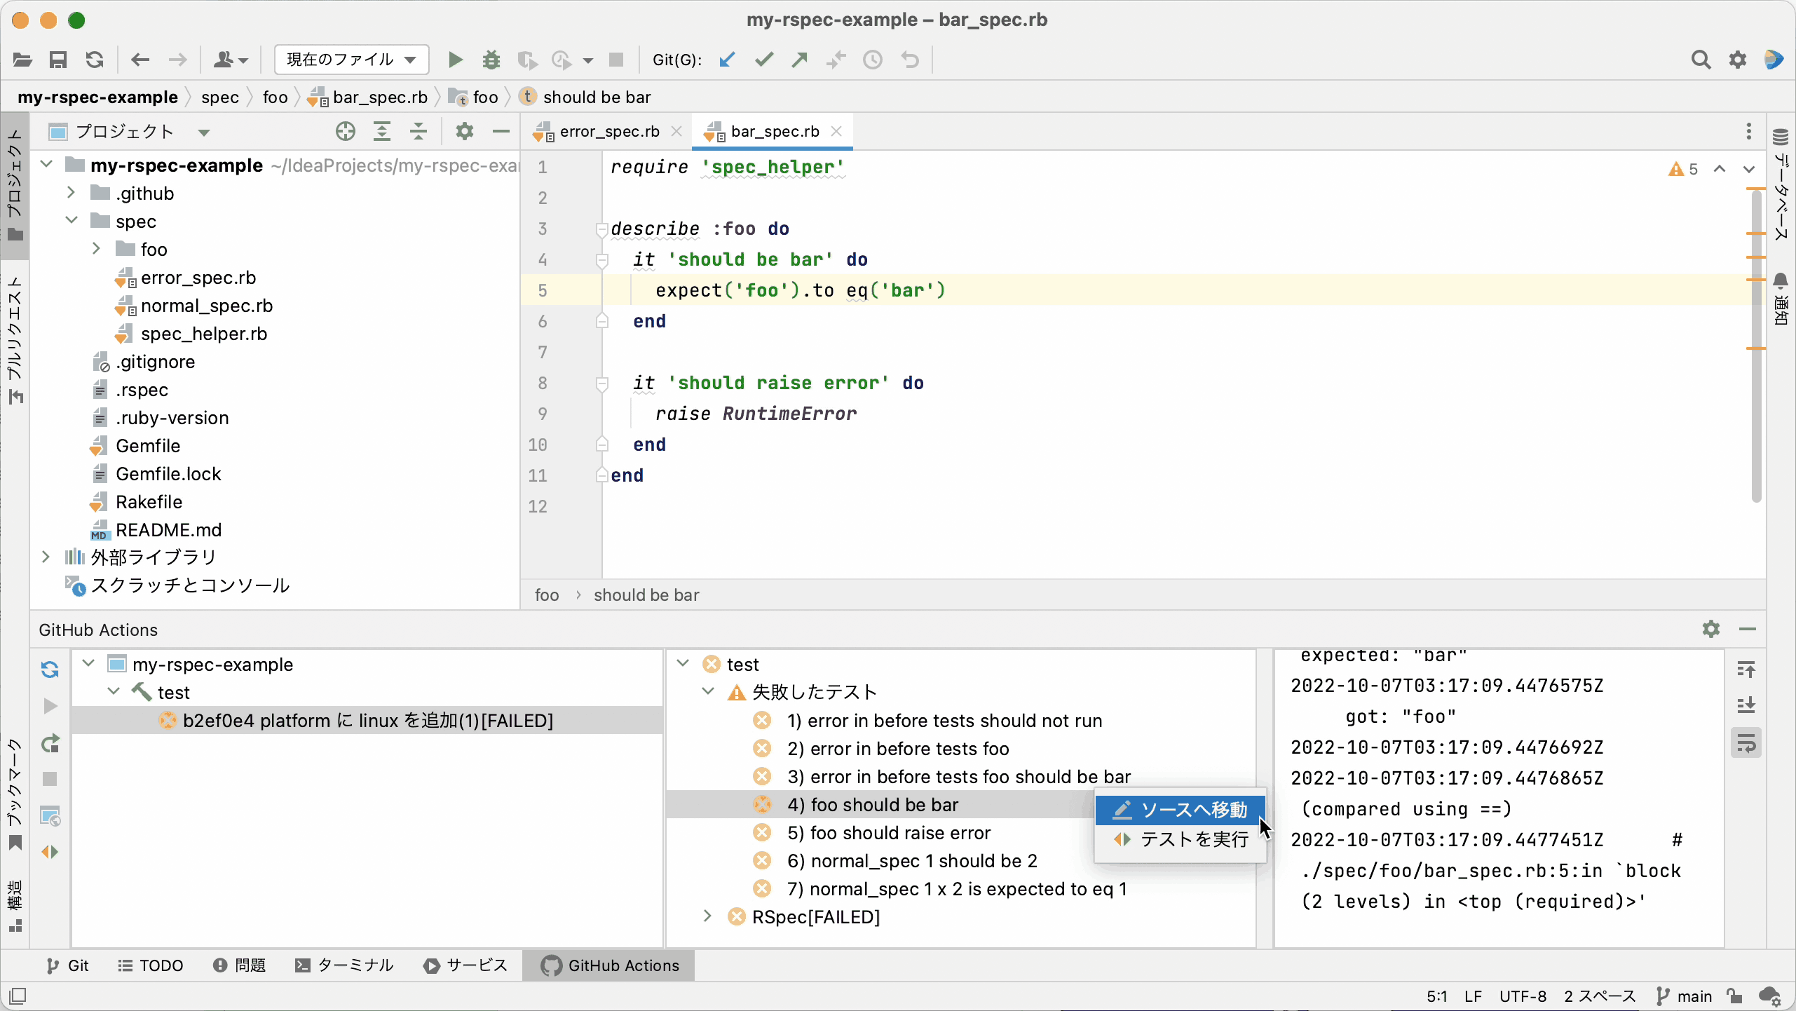Click the Run with Coverage icon
This screenshot has height=1011, width=1796.
527,60
